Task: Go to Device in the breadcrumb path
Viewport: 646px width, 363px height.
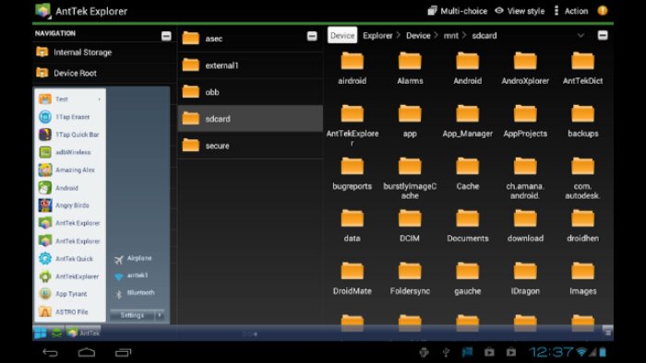Action: pyautogui.click(x=418, y=36)
